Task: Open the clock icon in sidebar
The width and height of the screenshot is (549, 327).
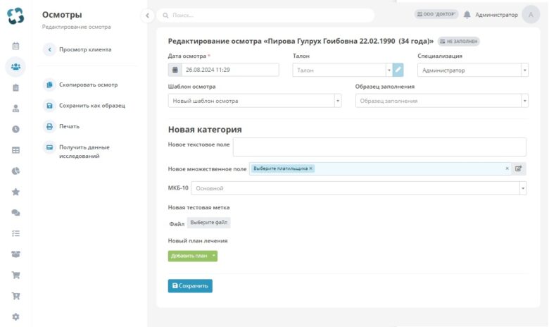Action: (15, 130)
